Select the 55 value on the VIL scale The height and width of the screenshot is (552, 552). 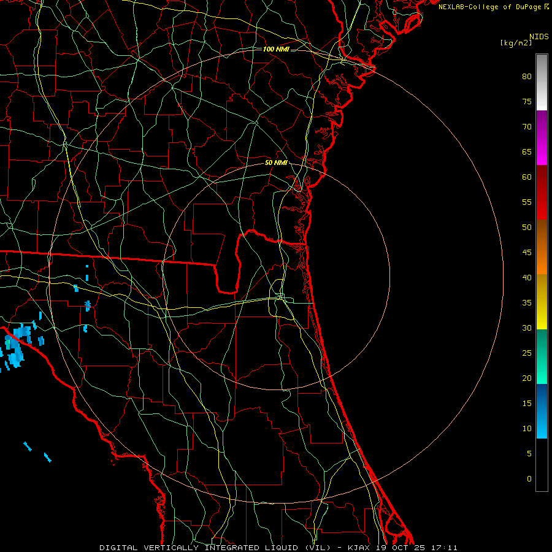tap(527, 202)
